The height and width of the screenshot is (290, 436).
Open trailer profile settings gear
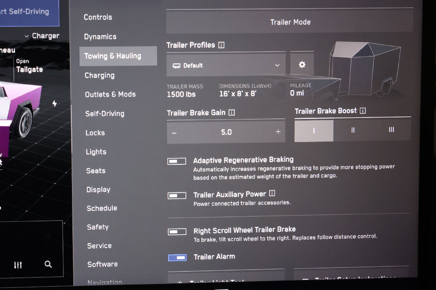coord(302,65)
